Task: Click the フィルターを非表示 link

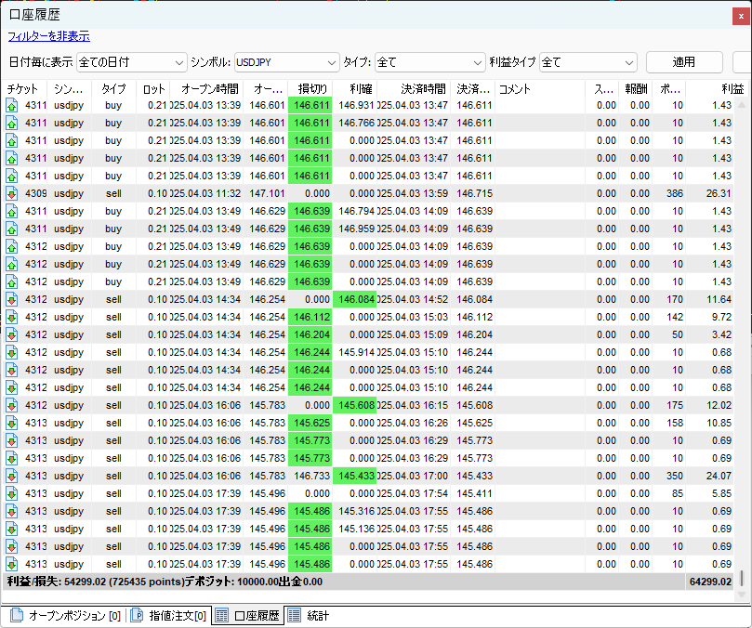Action: [x=49, y=36]
